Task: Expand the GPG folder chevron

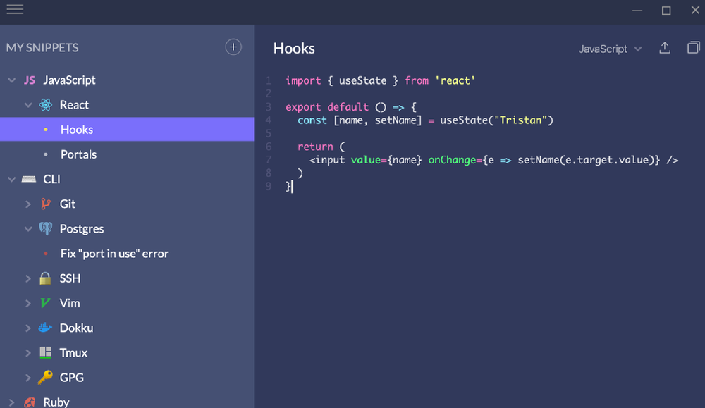Action: pos(28,378)
